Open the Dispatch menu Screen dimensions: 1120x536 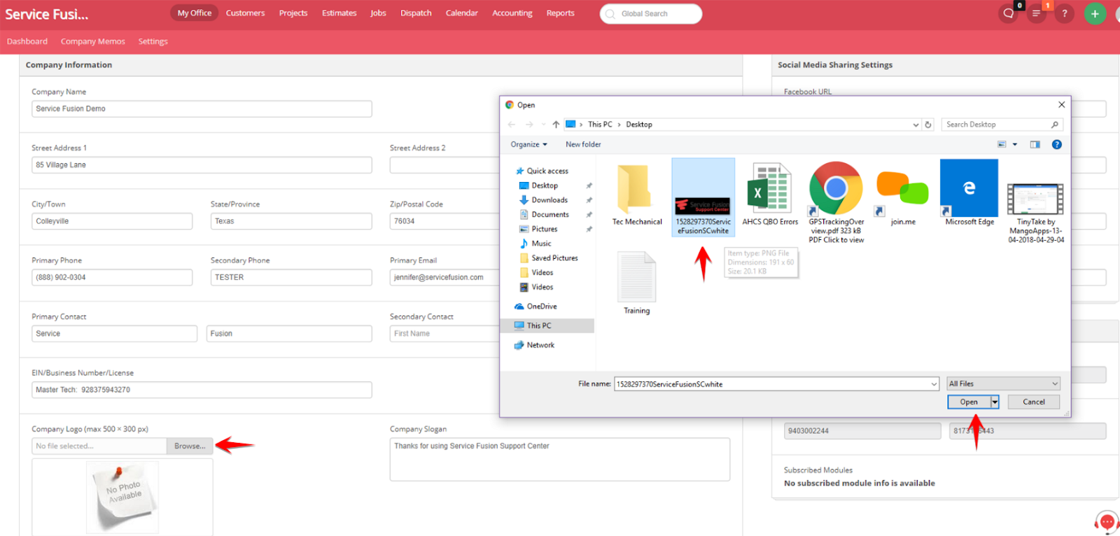416,13
